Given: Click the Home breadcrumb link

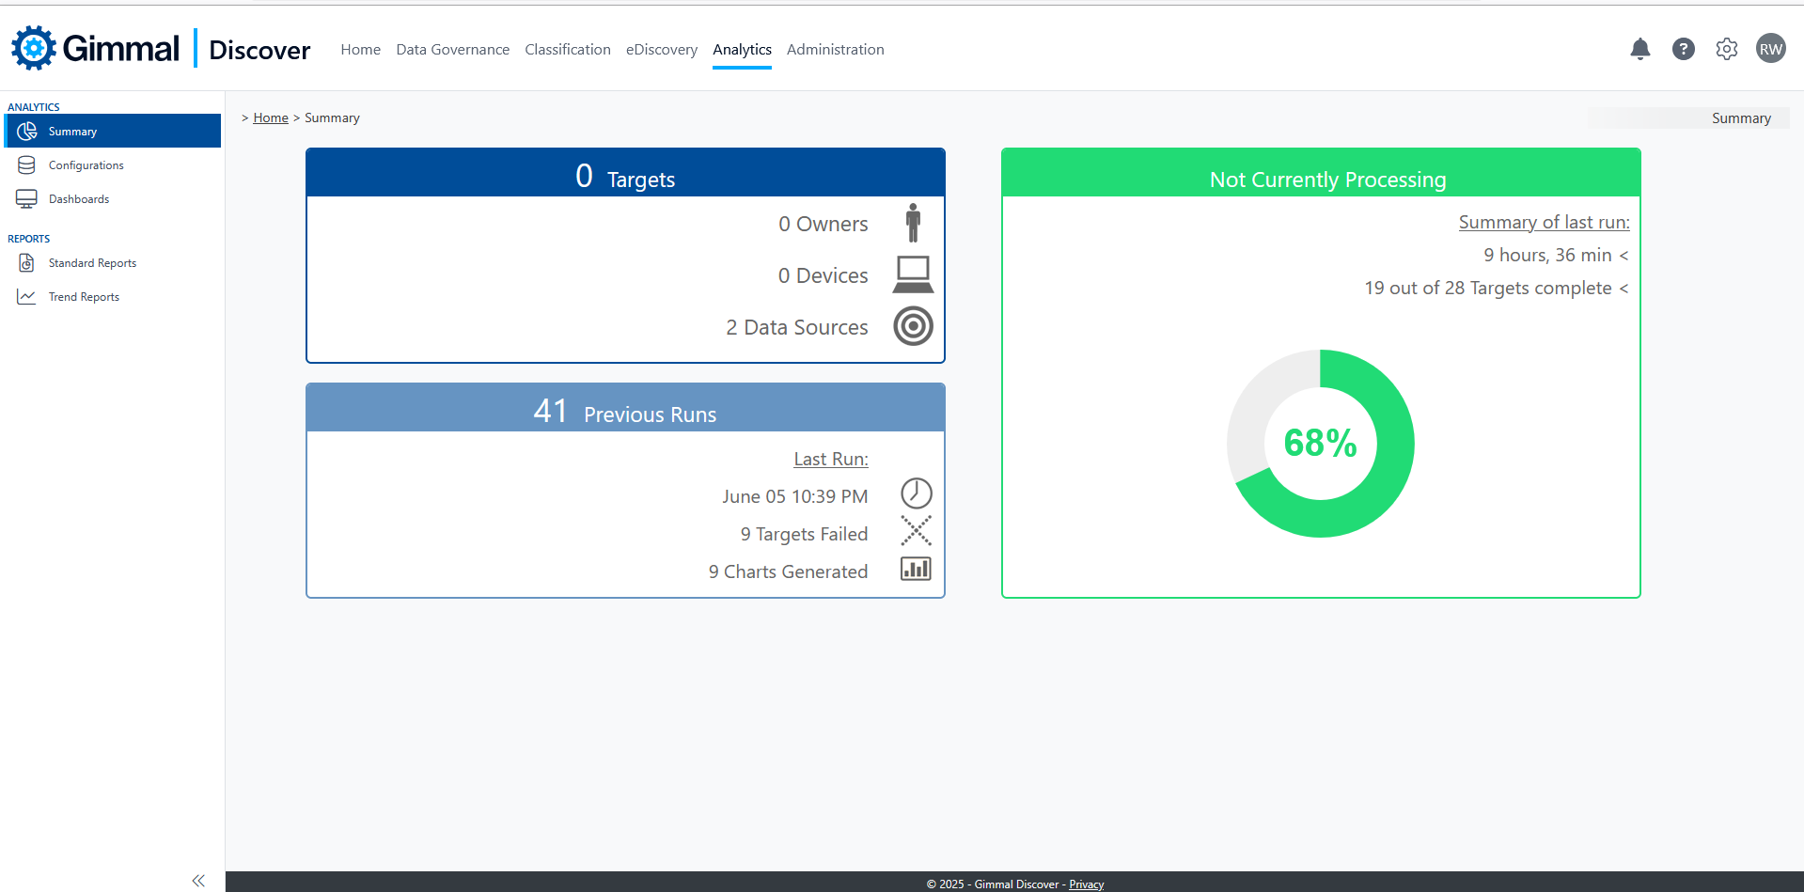Looking at the screenshot, I should click(x=271, y=118).
